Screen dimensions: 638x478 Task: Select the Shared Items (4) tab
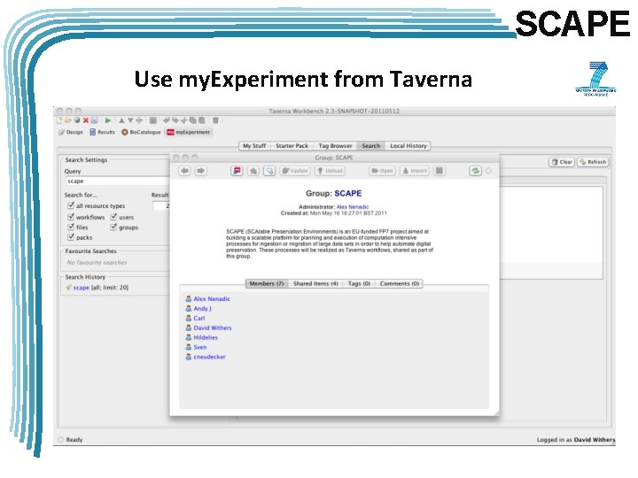[x=315, y=283]
